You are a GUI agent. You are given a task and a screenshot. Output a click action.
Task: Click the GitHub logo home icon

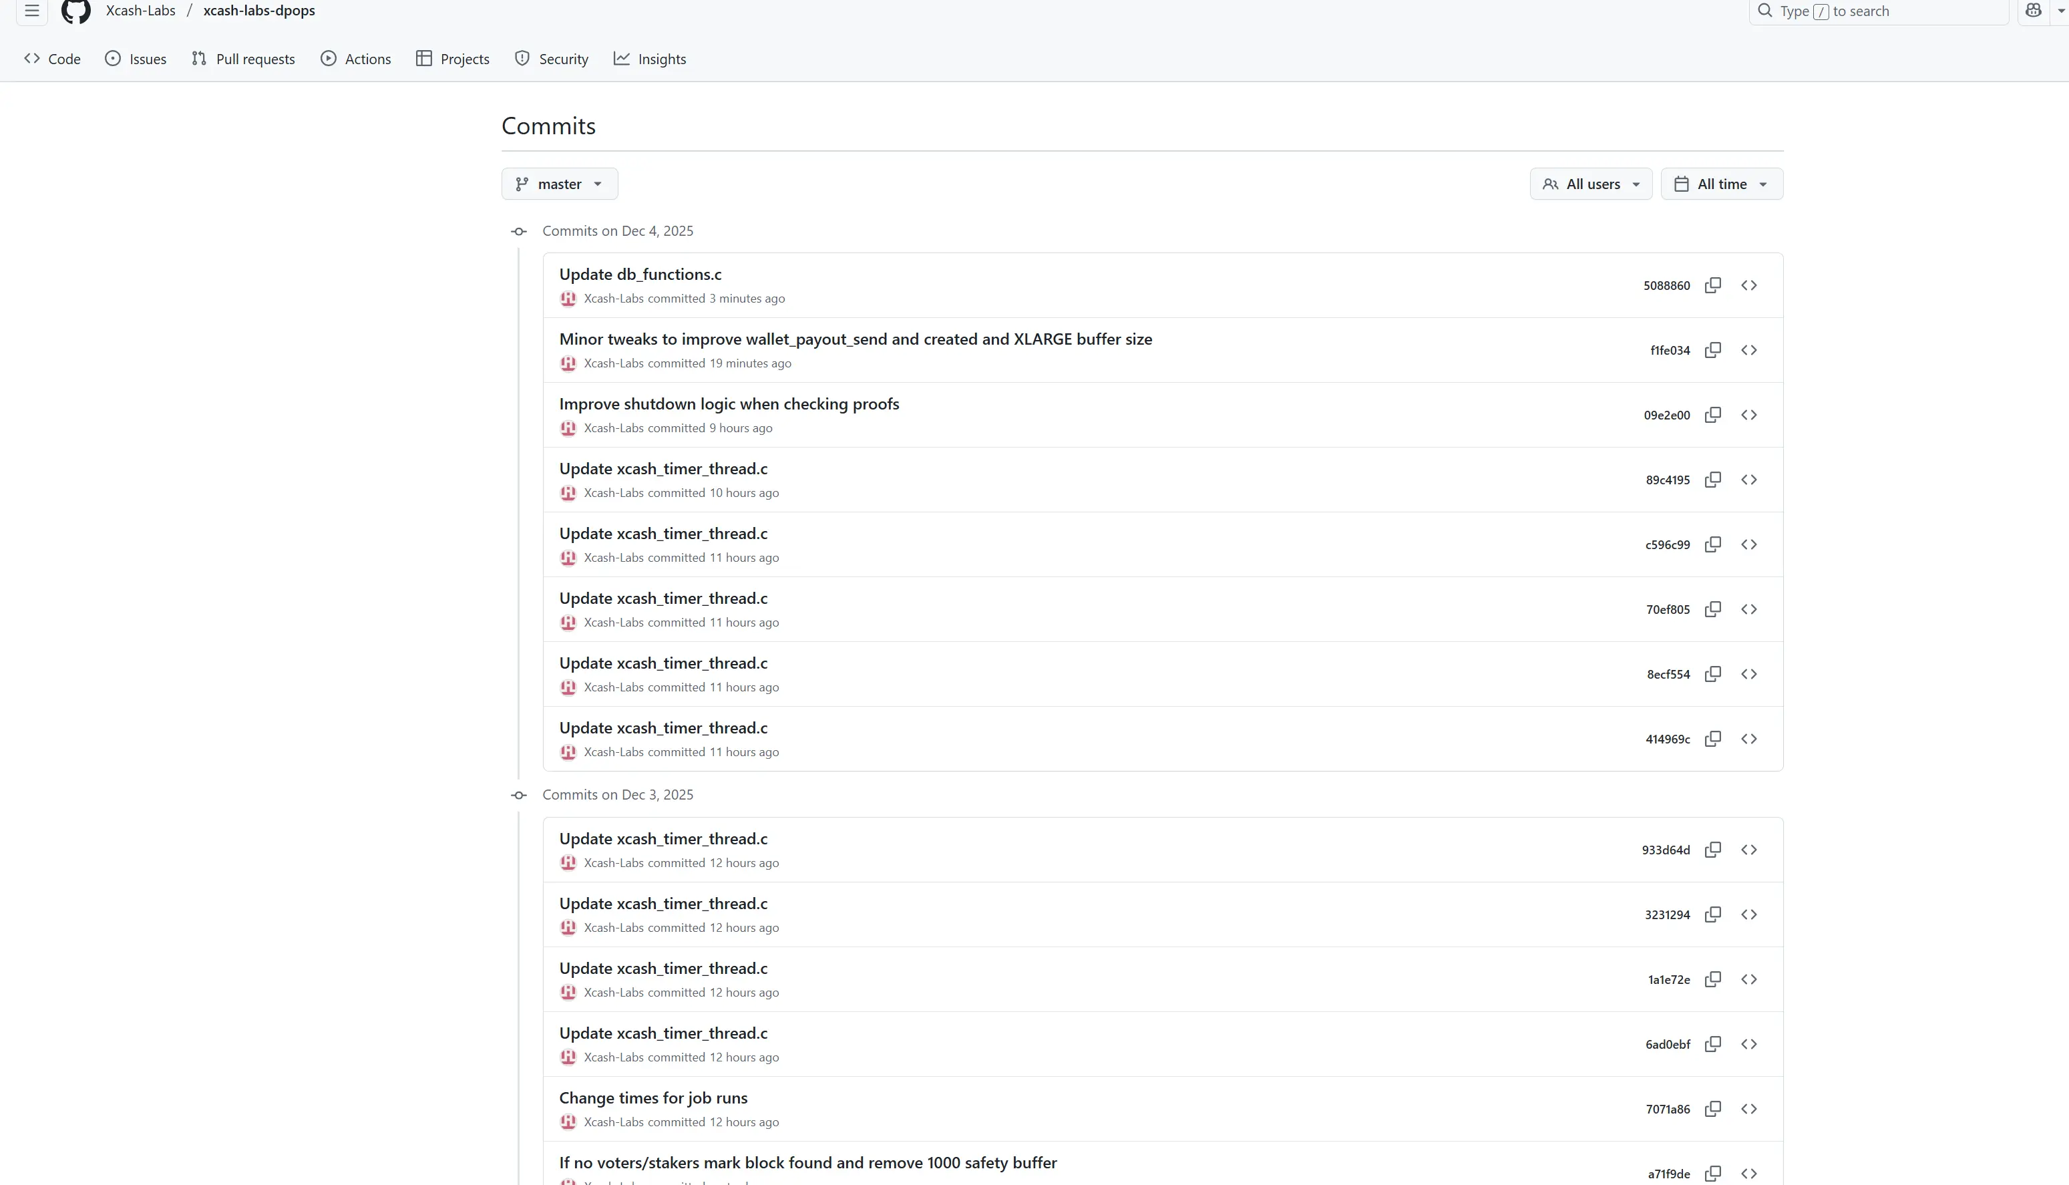[x=75, y=11]
